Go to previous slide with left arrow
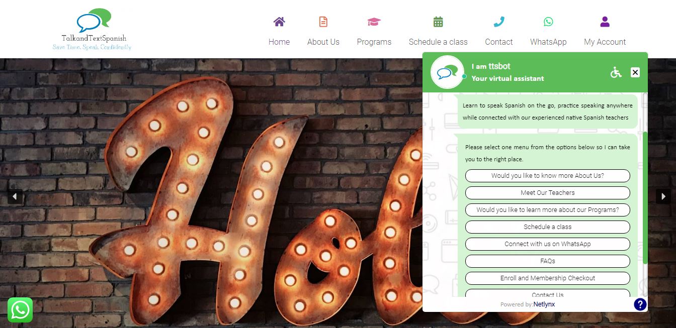676x328 pixels. coord(15,196)
